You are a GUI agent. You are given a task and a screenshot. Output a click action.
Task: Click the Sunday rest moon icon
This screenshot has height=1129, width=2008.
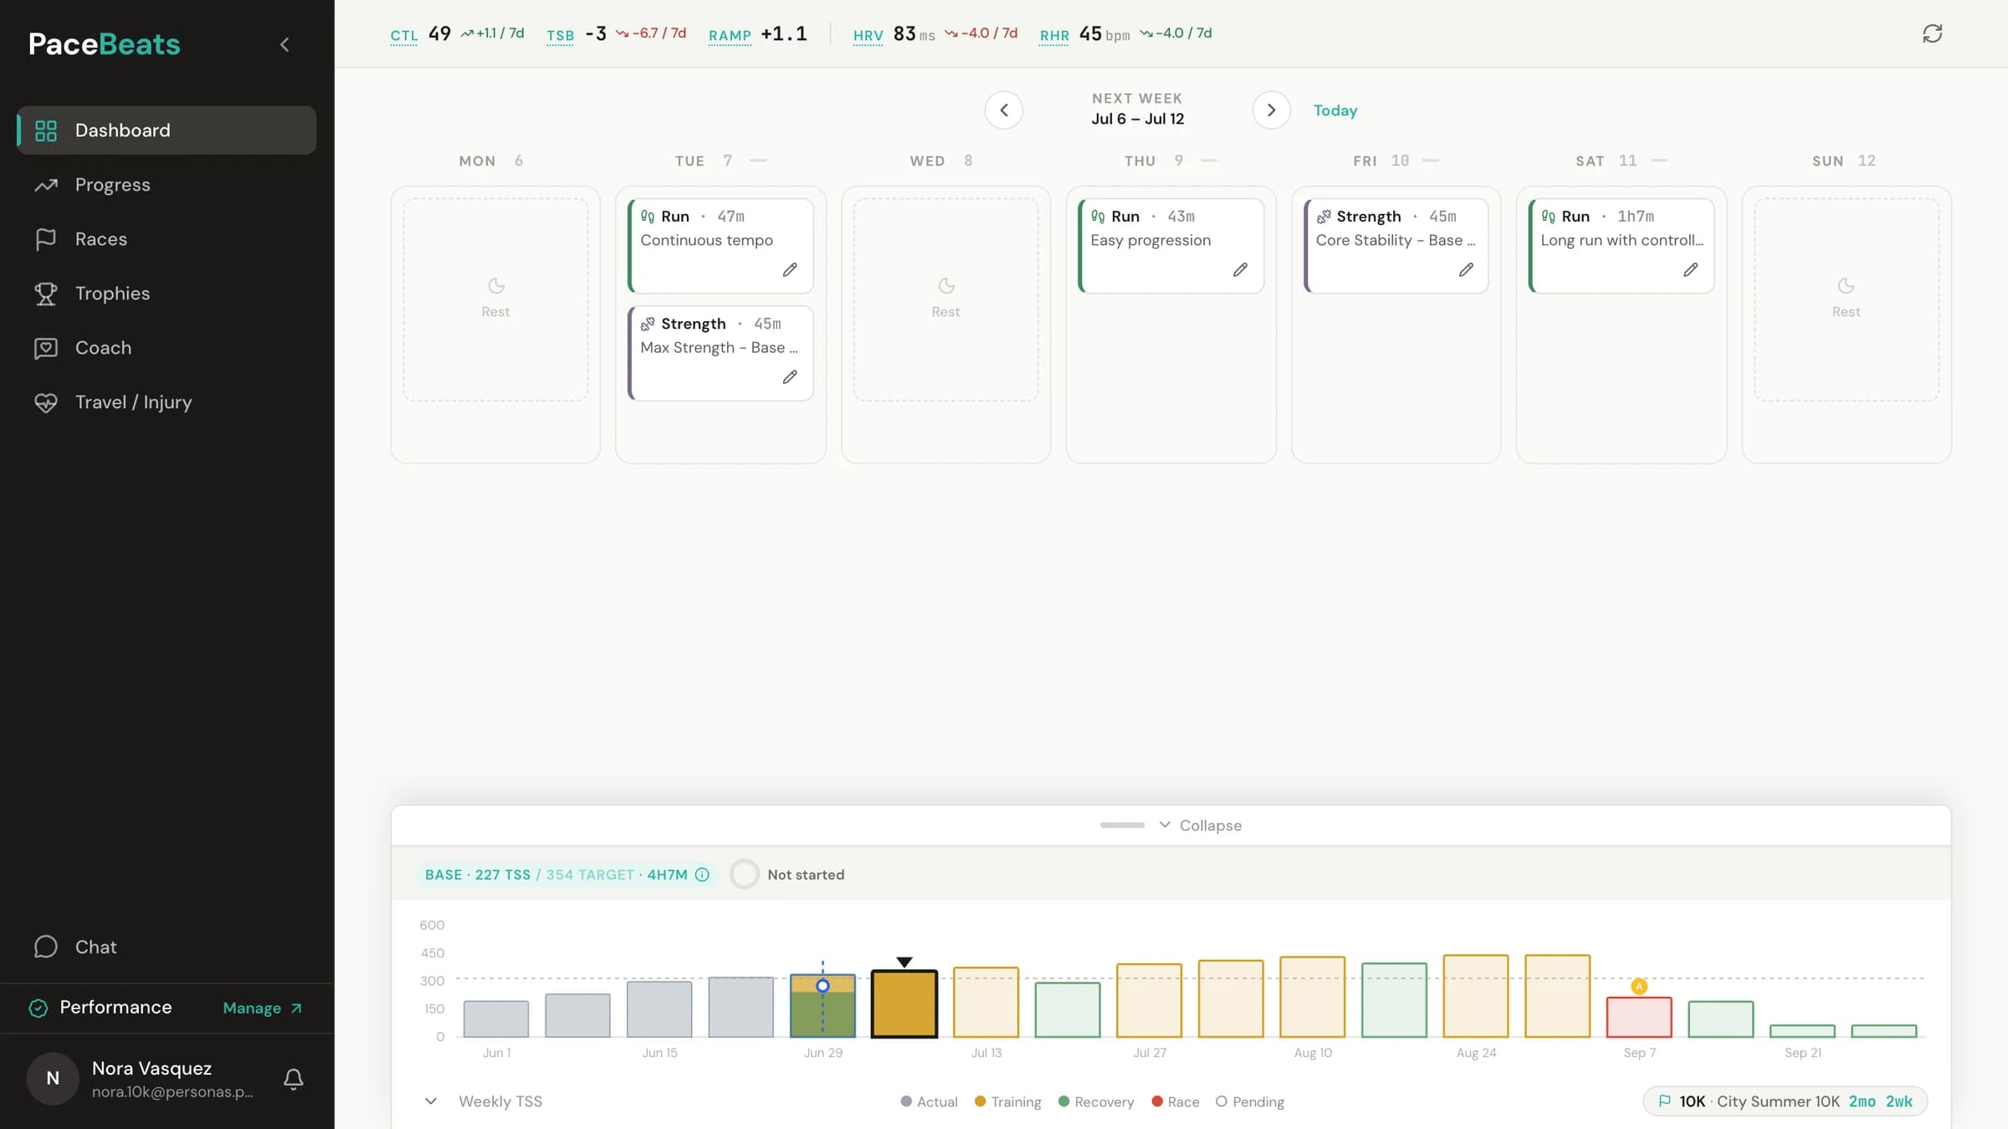[1847, 286]
